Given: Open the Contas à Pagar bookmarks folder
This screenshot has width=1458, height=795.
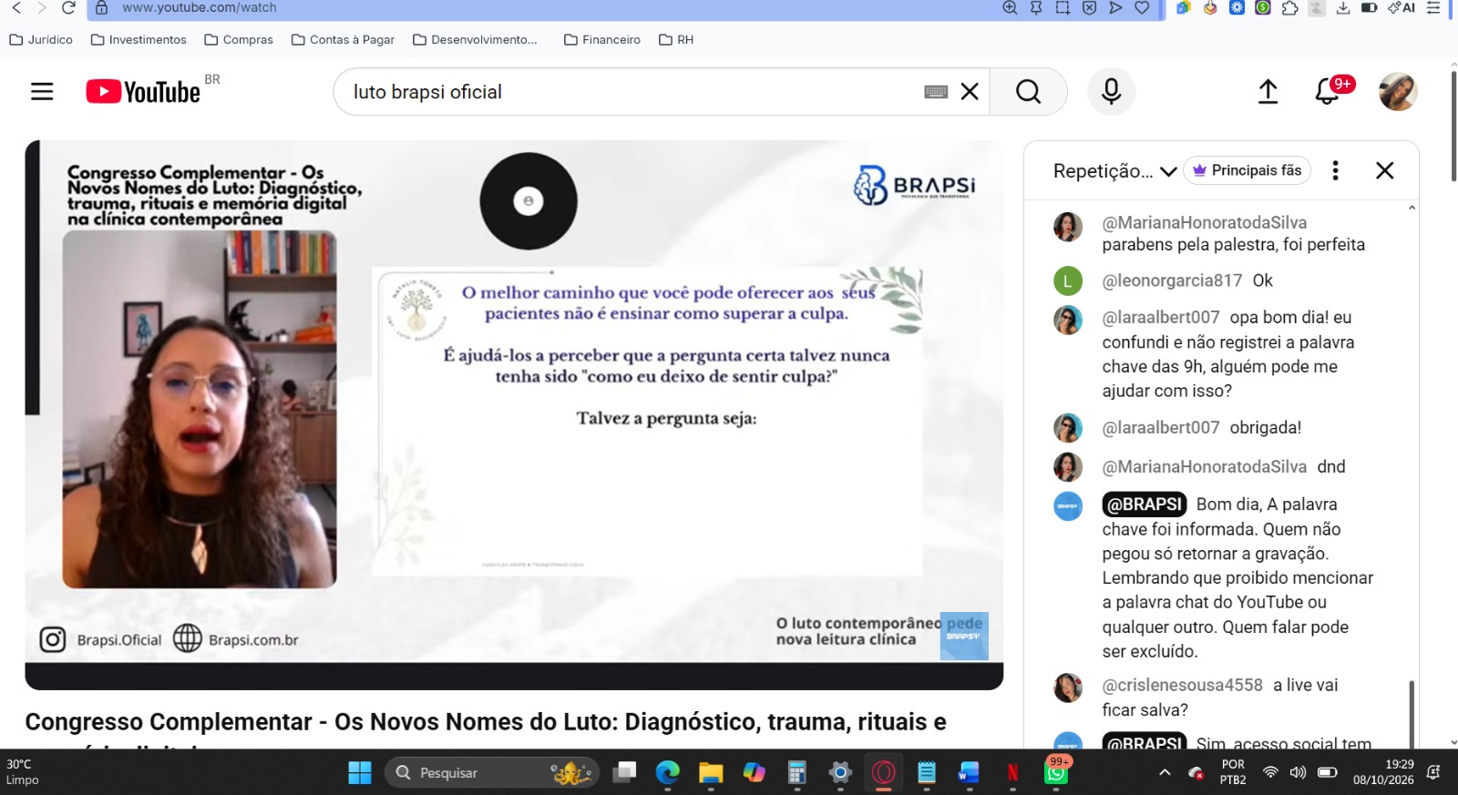Looking at the screenshot, I should pos(343,40).
